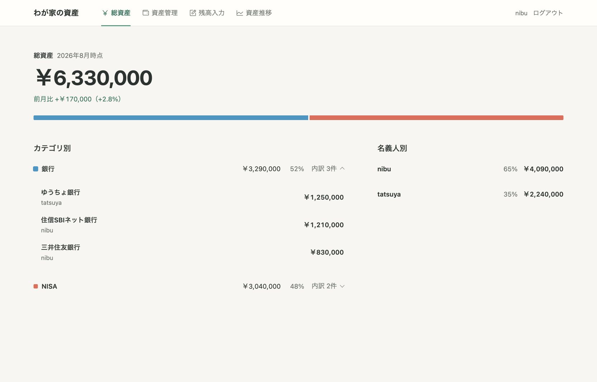Screen dimensions: 597x382
Task: Click the yen icon beside 総資産 tab
Action: [x=105, y=13]
